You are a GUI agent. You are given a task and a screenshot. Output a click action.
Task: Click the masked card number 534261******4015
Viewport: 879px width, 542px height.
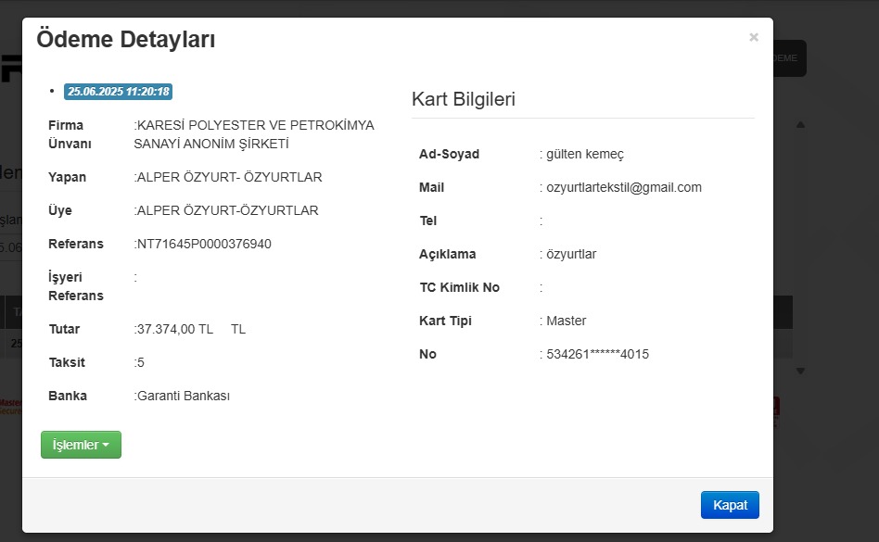coord(598,354)
